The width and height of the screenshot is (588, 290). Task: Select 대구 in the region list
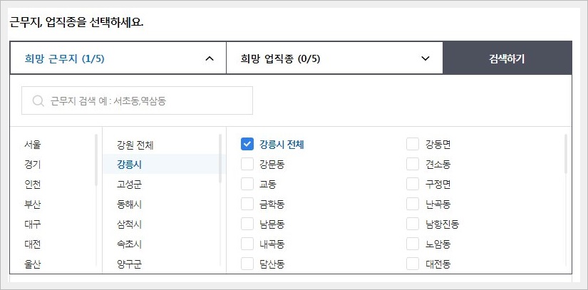[33, 224]
